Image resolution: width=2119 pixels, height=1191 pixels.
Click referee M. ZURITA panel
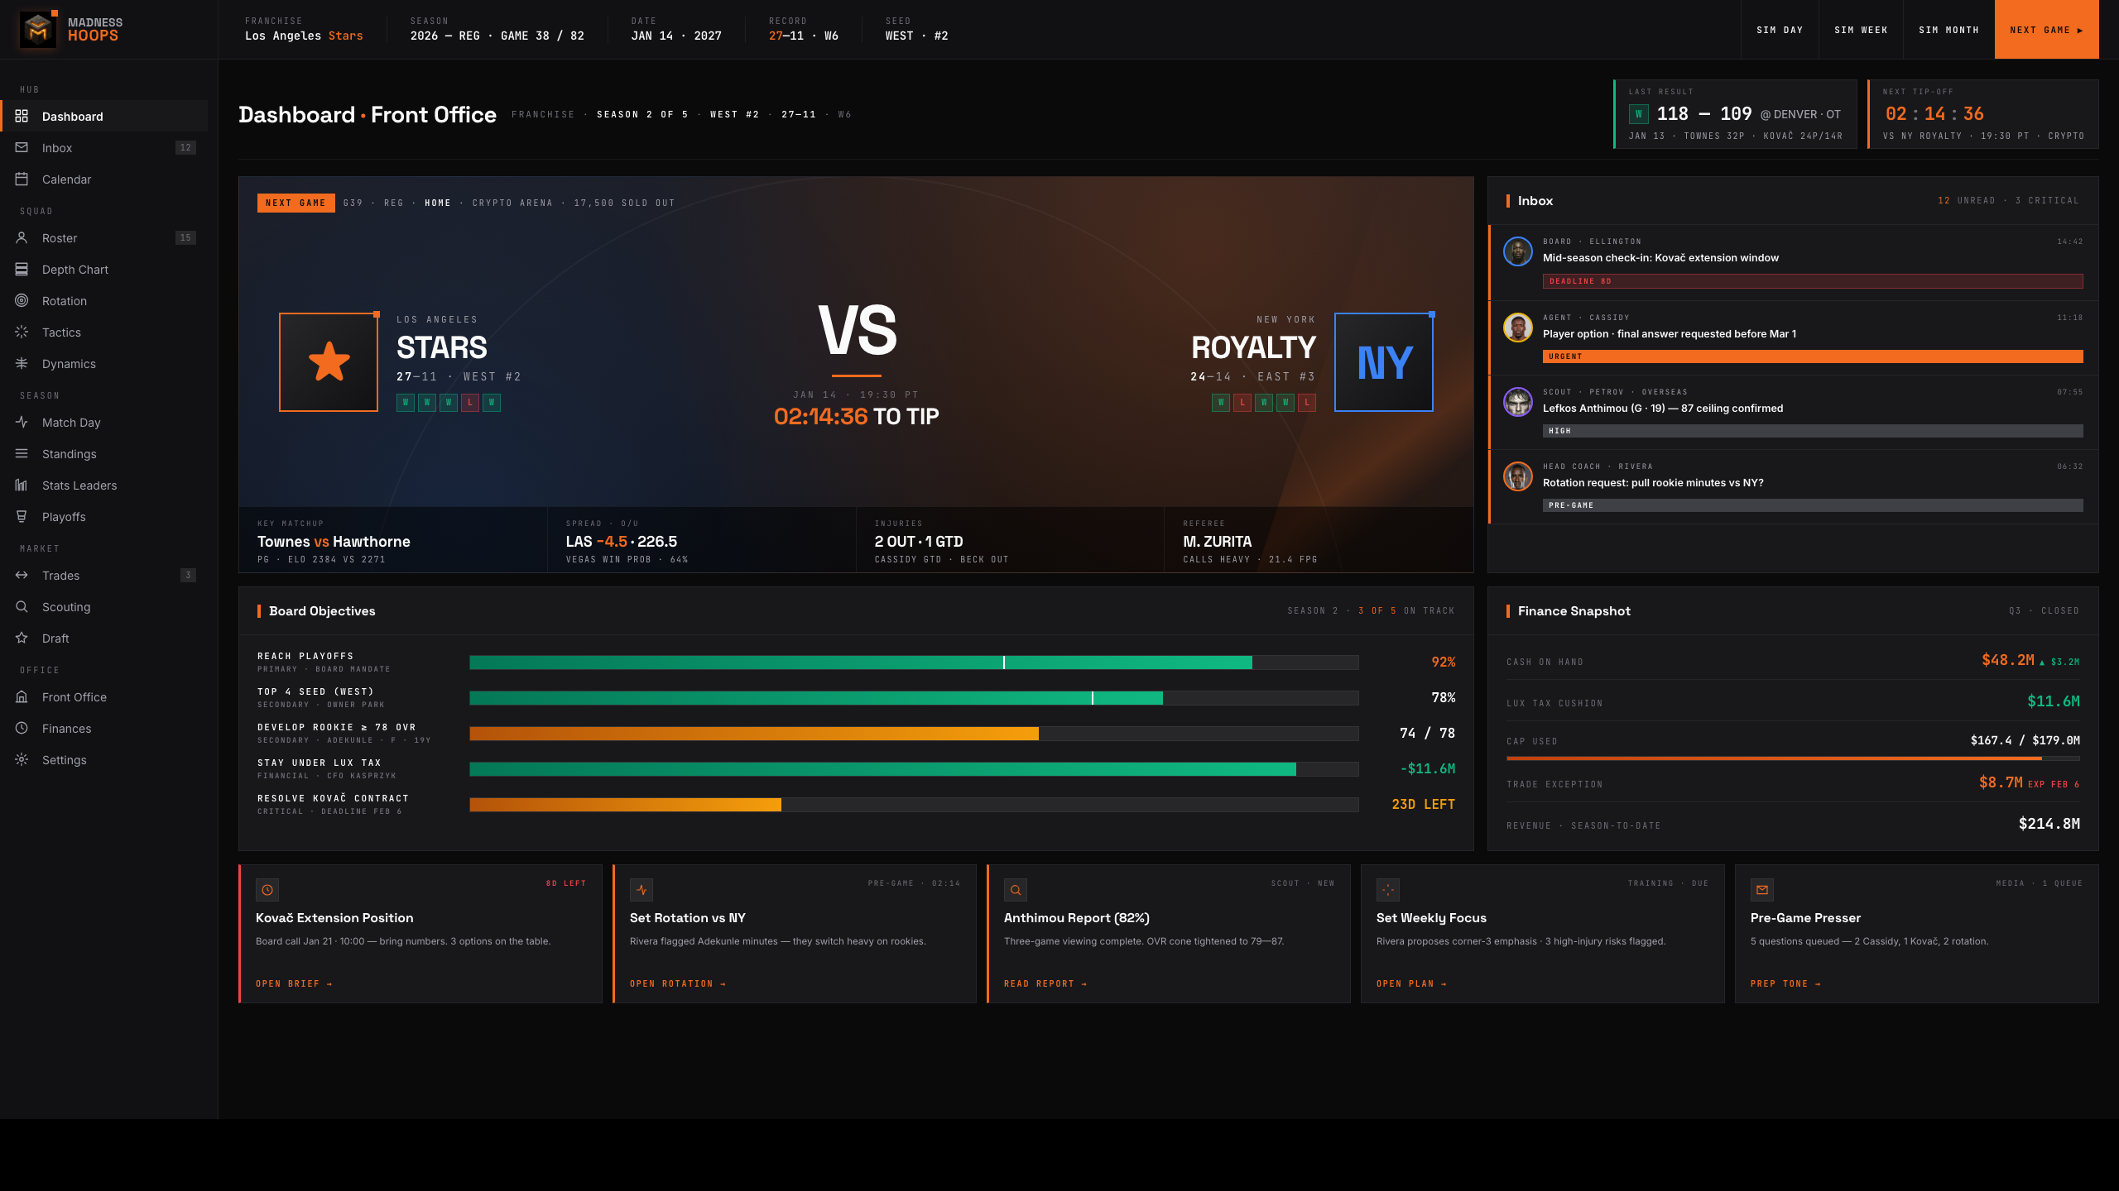[1319, 540]
